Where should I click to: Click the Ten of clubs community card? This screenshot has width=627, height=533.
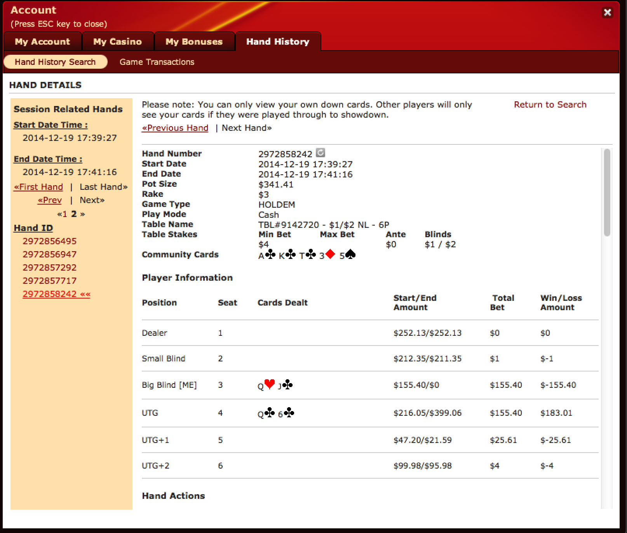(x=307, y=255)
